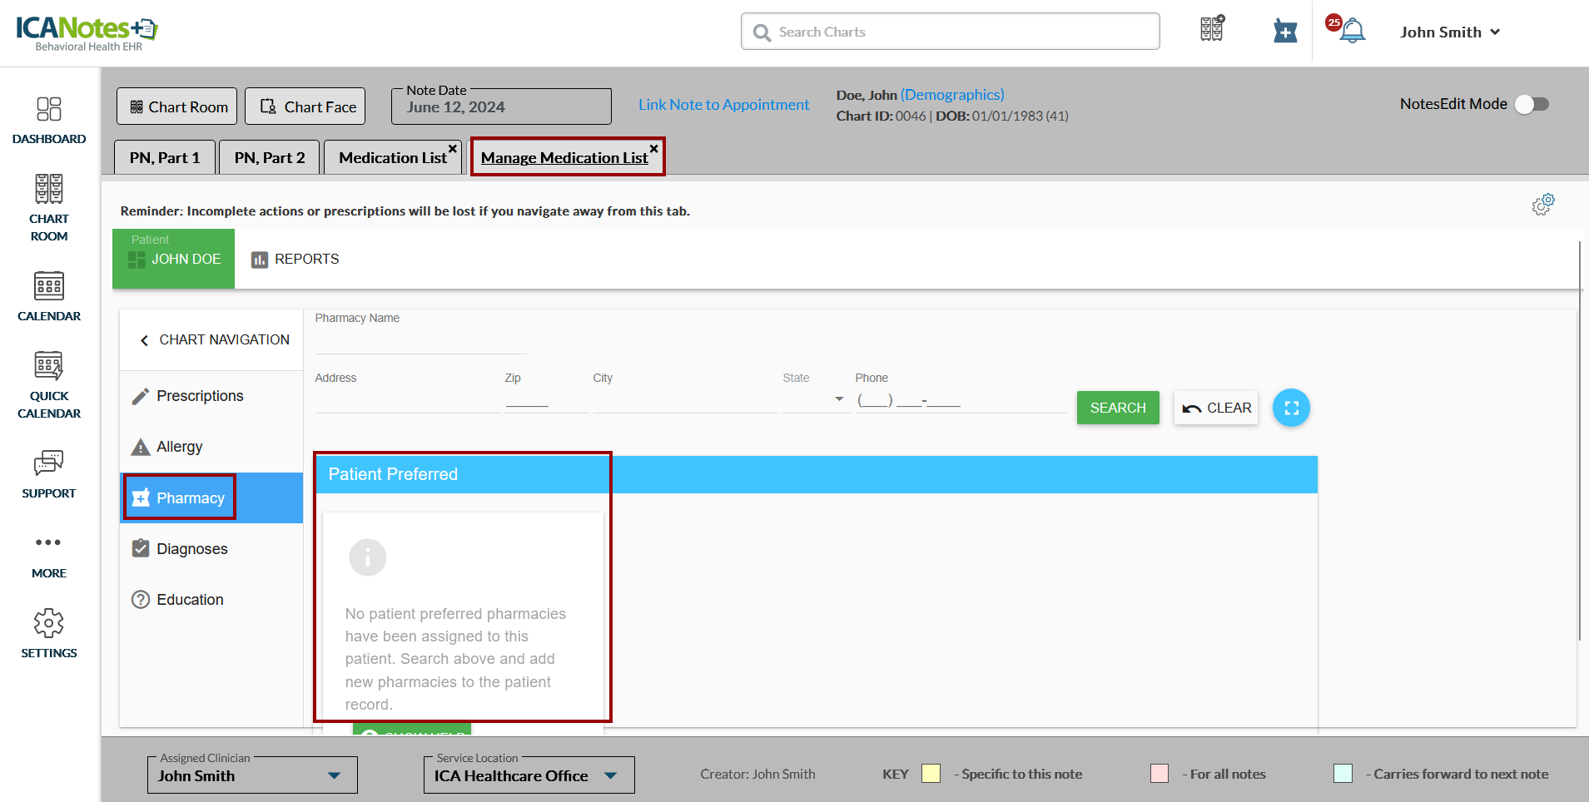Image resolution: width=1589 pixels, height=802 pixels.
Task: Open the John Smith user menu
Action: (x=1449, y=32)
